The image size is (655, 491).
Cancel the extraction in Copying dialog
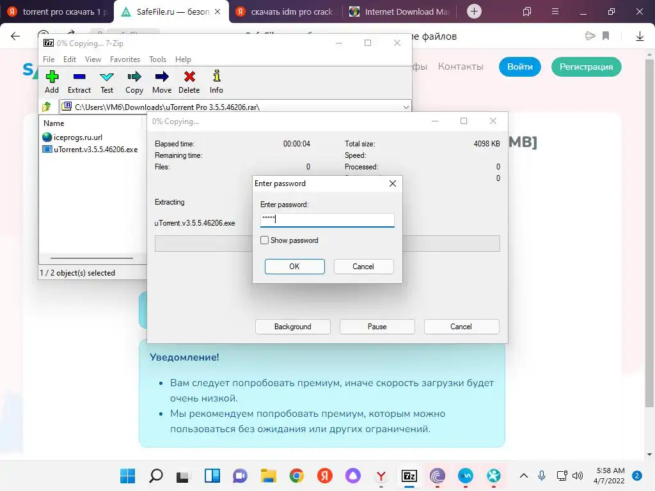point(461,327)
